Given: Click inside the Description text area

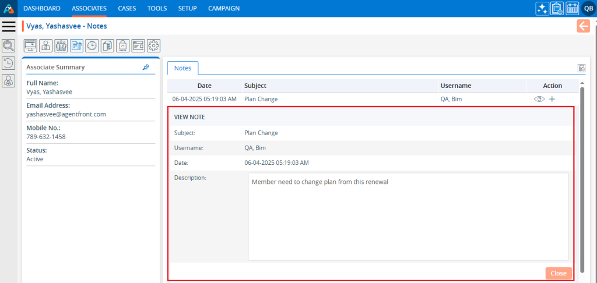Looking at the screenshot, I should [x=408, y=216].
